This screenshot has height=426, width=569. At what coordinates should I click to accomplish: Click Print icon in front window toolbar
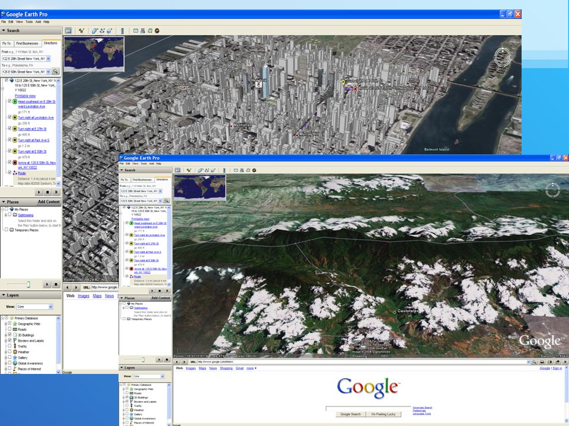tap(242, 170)
